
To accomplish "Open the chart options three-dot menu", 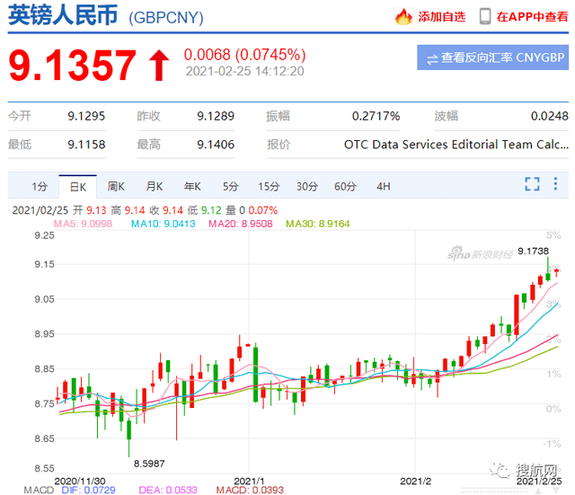I will pos(556,185).
